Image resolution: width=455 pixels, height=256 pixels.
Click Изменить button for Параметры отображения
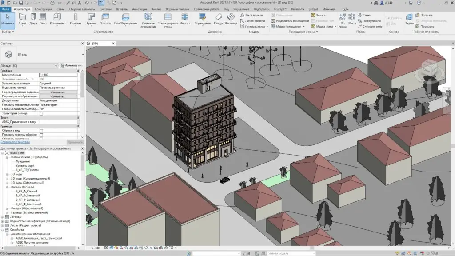click(x=58, y=96)
